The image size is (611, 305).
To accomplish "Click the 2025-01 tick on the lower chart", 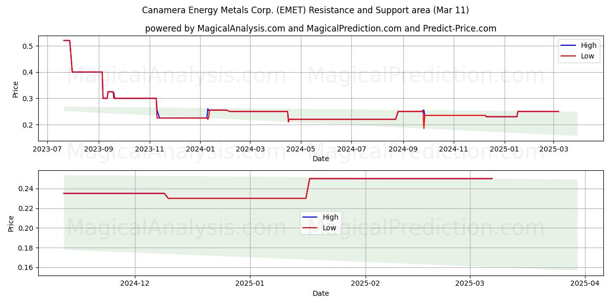I will tap(250, 284).
